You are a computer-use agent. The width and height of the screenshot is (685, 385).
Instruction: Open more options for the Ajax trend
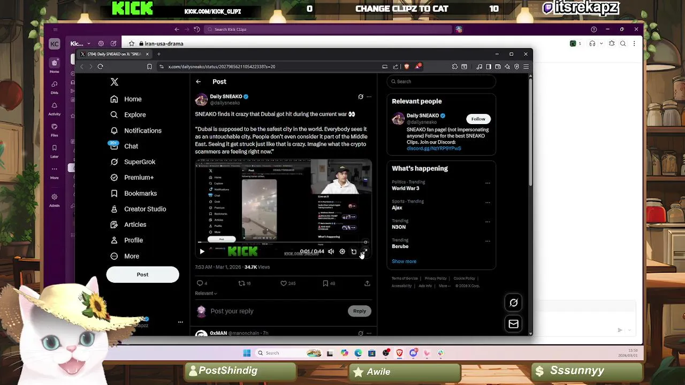[x=488, y=203]
